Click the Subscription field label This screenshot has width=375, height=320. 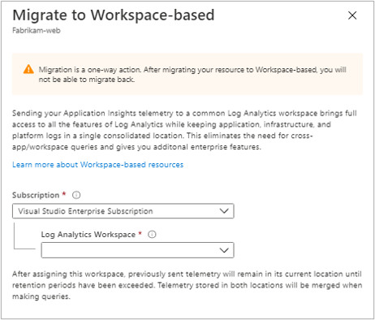36,195
